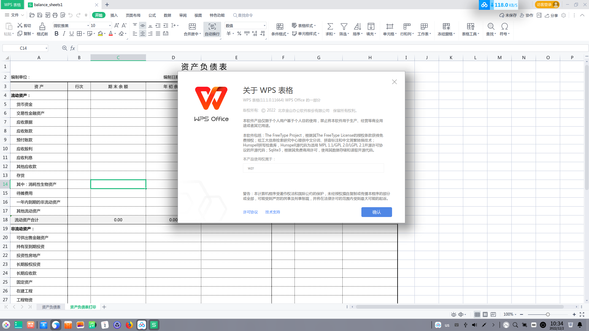Viewport: 589px width, 331px height.
Task: Select the 资产负债表 sheet tab
Action: point(51,307)
